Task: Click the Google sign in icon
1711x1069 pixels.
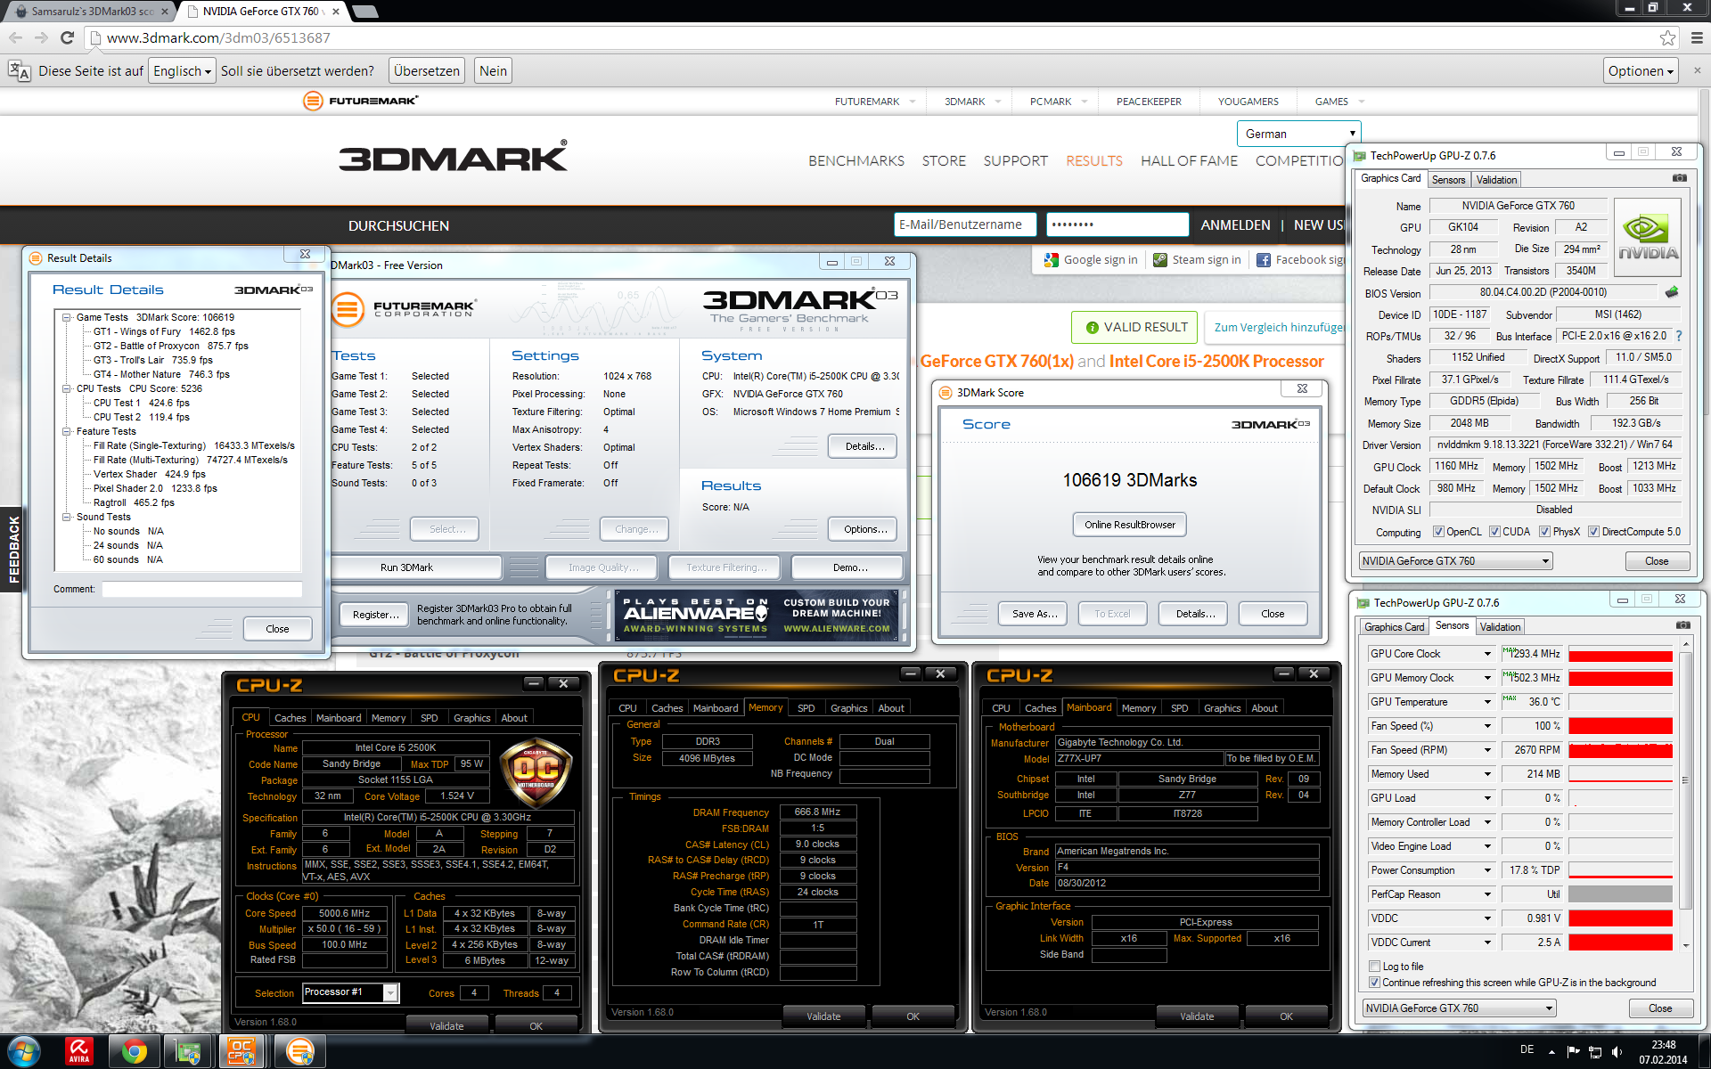Action: click(x=1051, y=260)
